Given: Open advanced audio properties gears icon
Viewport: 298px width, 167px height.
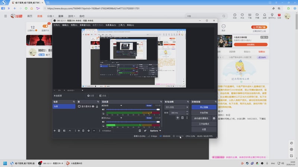Looking at the screenshot, I should [x=145, y=131].
